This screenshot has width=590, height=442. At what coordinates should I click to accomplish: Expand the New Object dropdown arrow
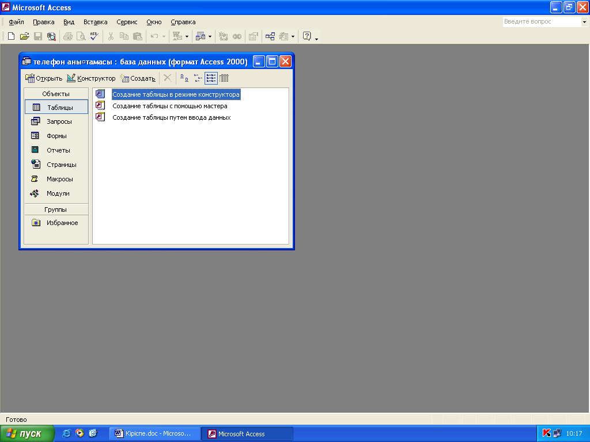point(293,36)
